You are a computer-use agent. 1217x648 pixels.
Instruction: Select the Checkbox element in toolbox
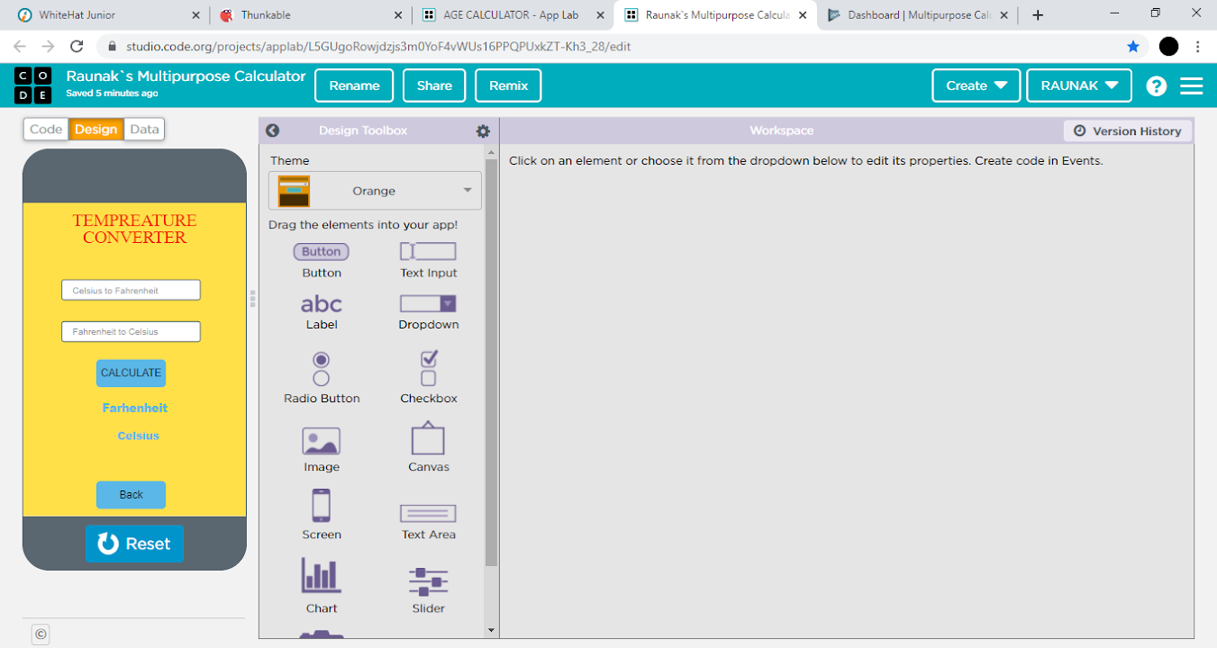[x=429, y=369]
